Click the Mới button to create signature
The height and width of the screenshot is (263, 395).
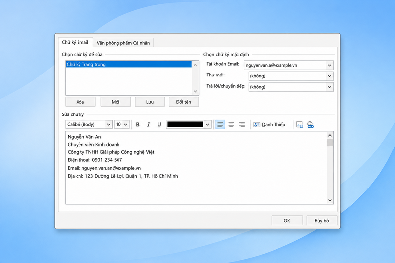(116, 102)
